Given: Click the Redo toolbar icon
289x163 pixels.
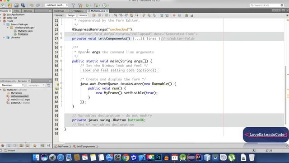Looking at the screenshot, I should [x=38, y=5].
